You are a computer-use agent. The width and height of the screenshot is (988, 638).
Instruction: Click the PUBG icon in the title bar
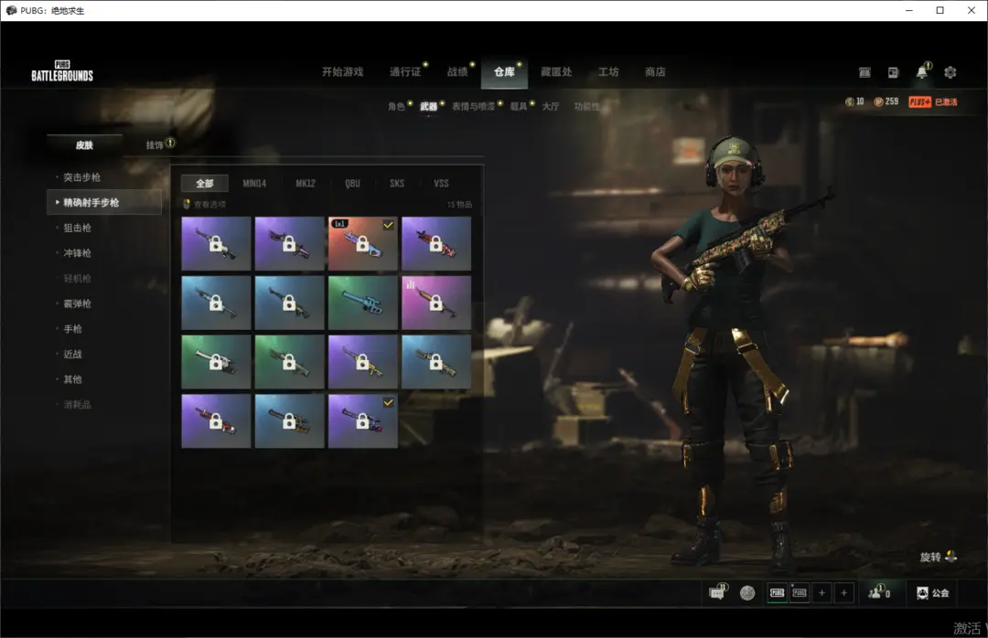click(x=11, y=10)
